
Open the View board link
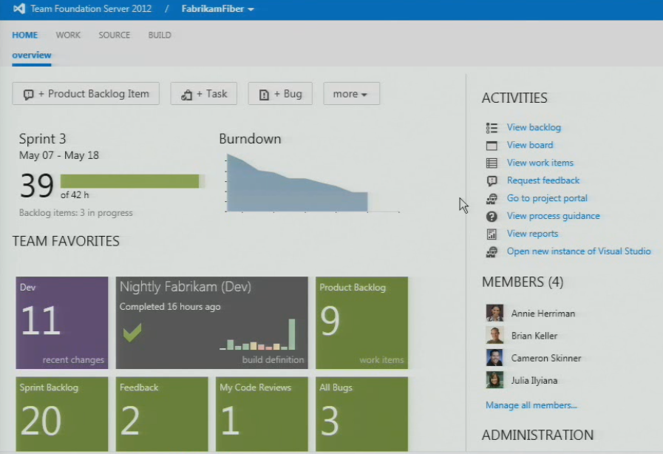[530, 145]
